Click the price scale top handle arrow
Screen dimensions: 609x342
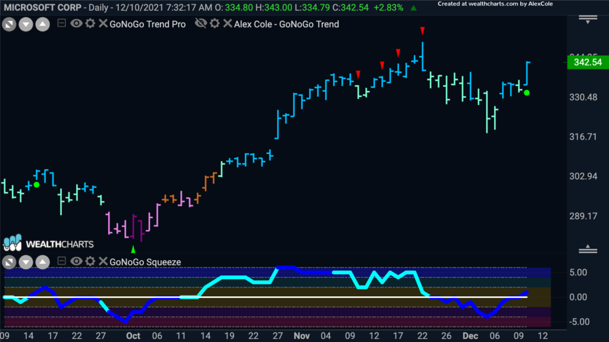[588, 20]
